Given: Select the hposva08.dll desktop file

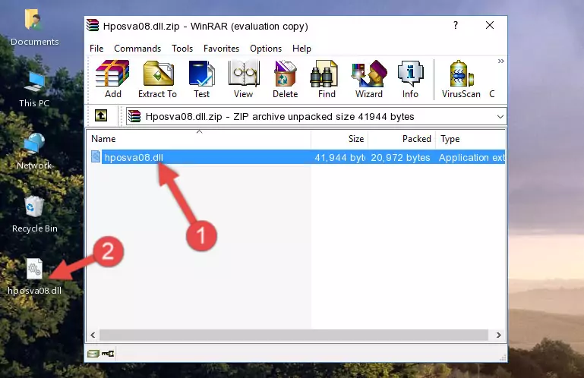Looking at the screenshot, I should point(34,278).
